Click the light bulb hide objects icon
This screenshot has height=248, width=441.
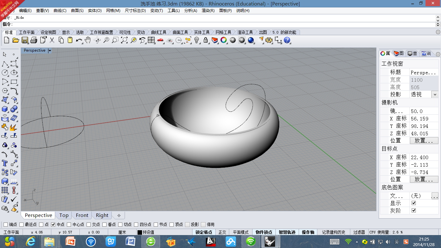(x=197, y=40)
